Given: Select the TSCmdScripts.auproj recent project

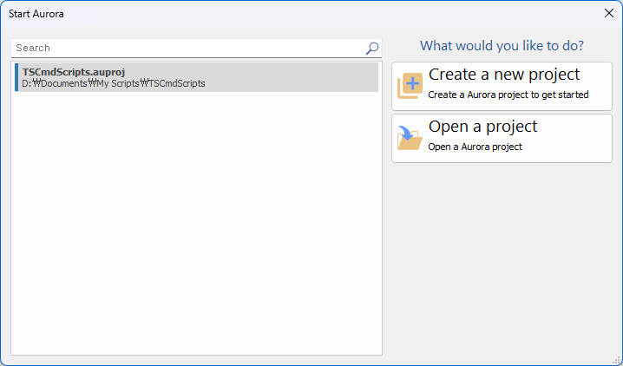Looking at the screenshot, I should click(197, 77).
